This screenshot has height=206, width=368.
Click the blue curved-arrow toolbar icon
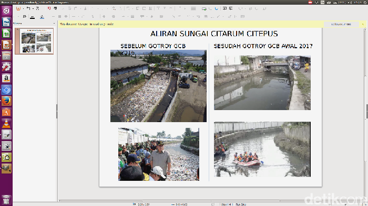[x=217, y=9]
